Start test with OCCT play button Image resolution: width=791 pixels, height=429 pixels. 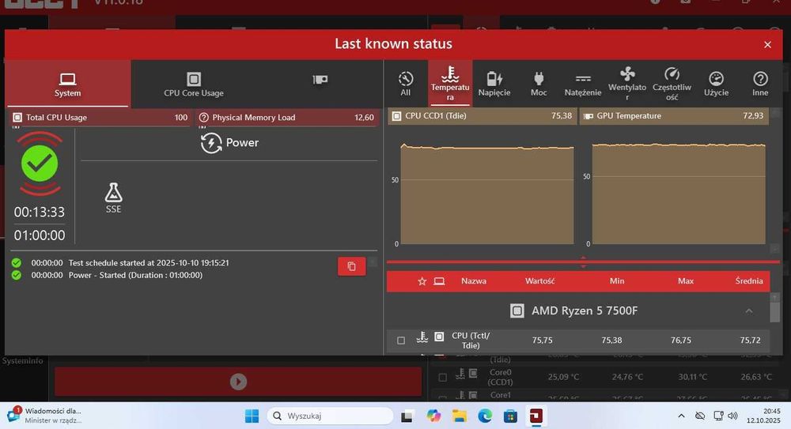coord(238,382)
